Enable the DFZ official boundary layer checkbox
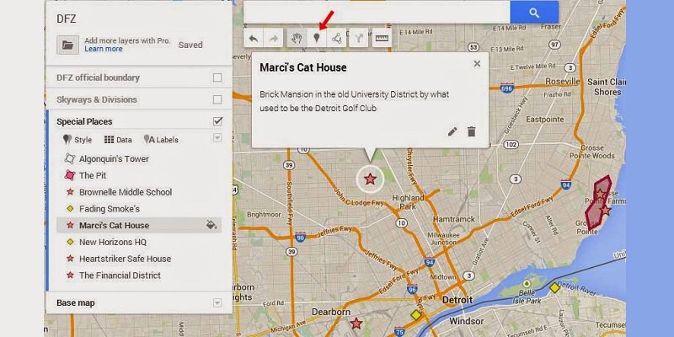 pyautogui.click(x=217, y=78)
